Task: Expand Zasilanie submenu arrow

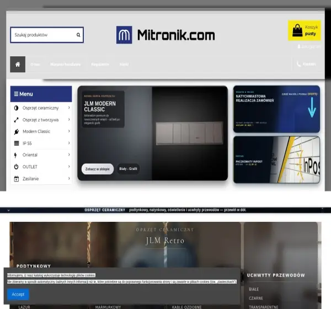Action: (x=69, y=178)
